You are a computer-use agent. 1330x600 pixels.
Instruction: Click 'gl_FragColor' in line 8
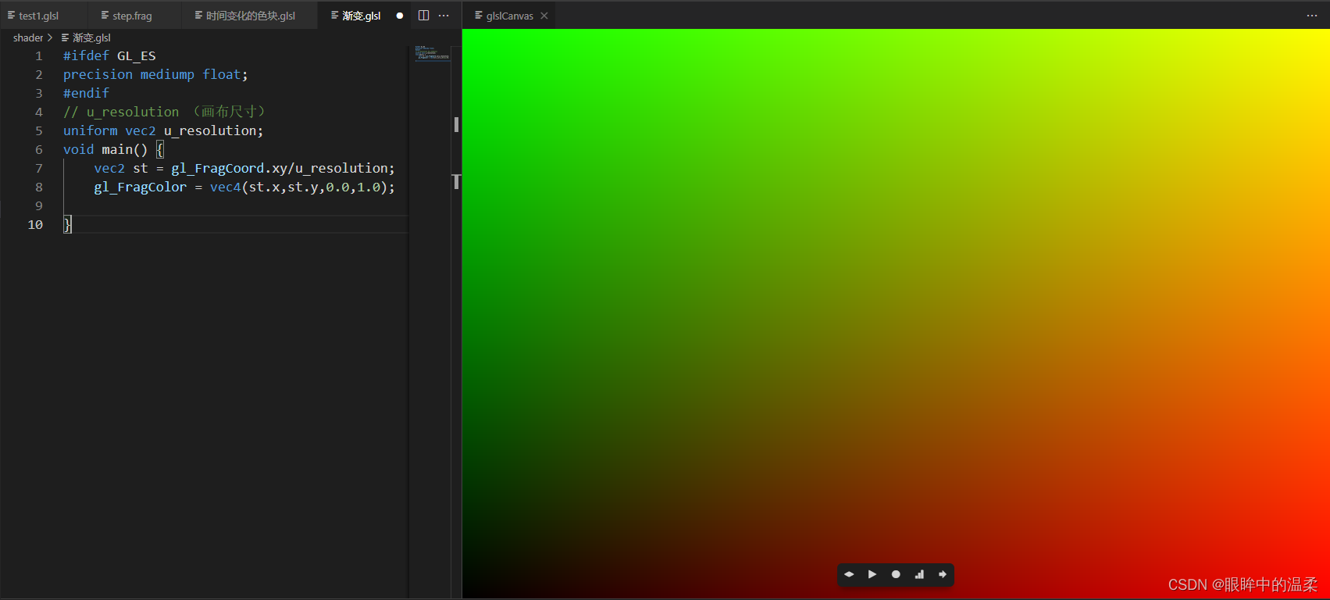(x=141, y=187)
